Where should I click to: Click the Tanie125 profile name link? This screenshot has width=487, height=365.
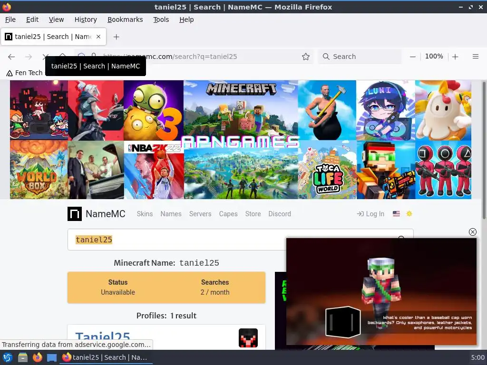click(103, 337)
